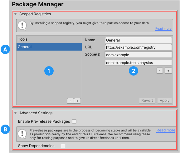Open Read more link in scoped registry warning
Screen dimensions: 180x153
pos(163,29)
